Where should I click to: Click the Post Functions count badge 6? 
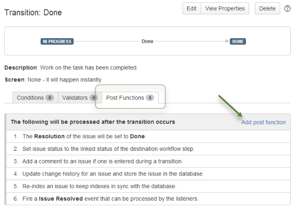149,98
